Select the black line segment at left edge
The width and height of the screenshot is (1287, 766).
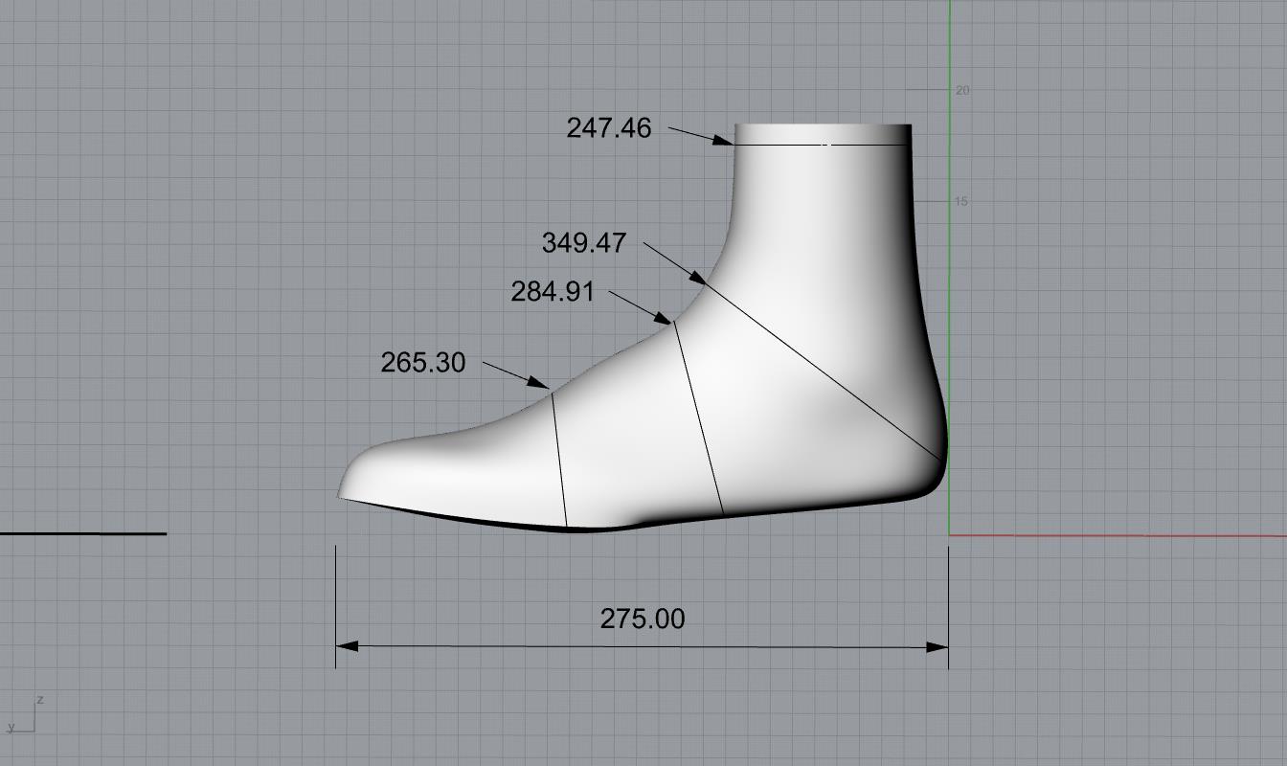click(x=83, y=533)
